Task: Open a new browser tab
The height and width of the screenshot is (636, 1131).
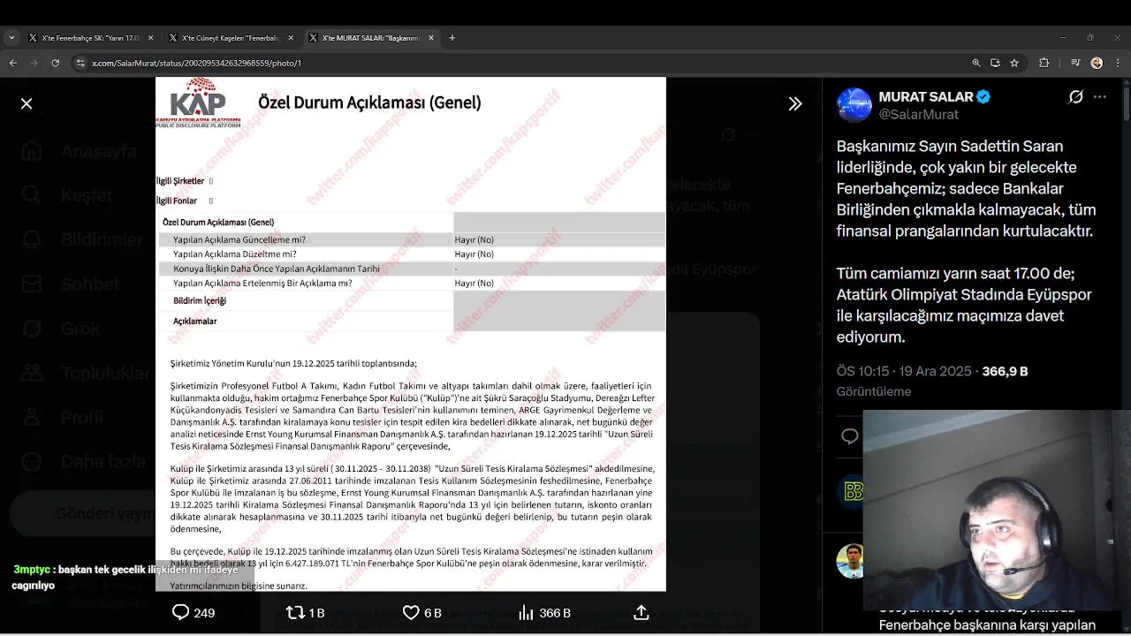Action: (452, 38)
